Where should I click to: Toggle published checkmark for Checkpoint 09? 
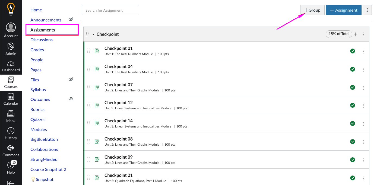[353, 160]
